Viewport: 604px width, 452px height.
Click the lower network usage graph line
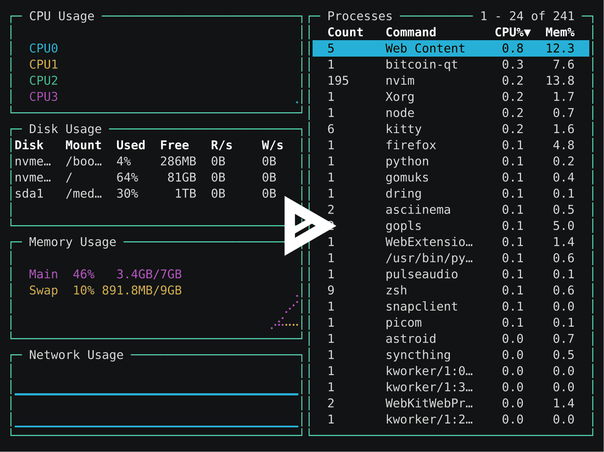pyautogui.click(x=156, y=427)
